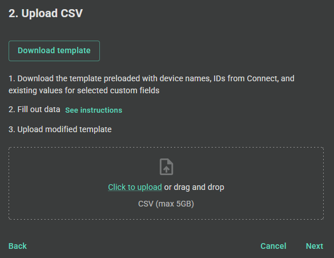The height and width of the screenshot is (258, 334).
Task: Click the file upload icon
Action: click(x=166, y=166)
